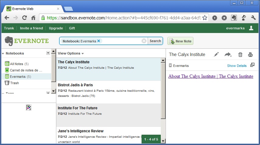Clear the search box contents
260x145 pixels.
pyautogui.click(x=144, y=41)
